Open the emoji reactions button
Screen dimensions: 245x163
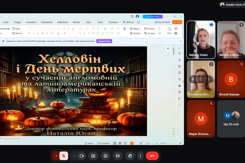click(105, 156)
